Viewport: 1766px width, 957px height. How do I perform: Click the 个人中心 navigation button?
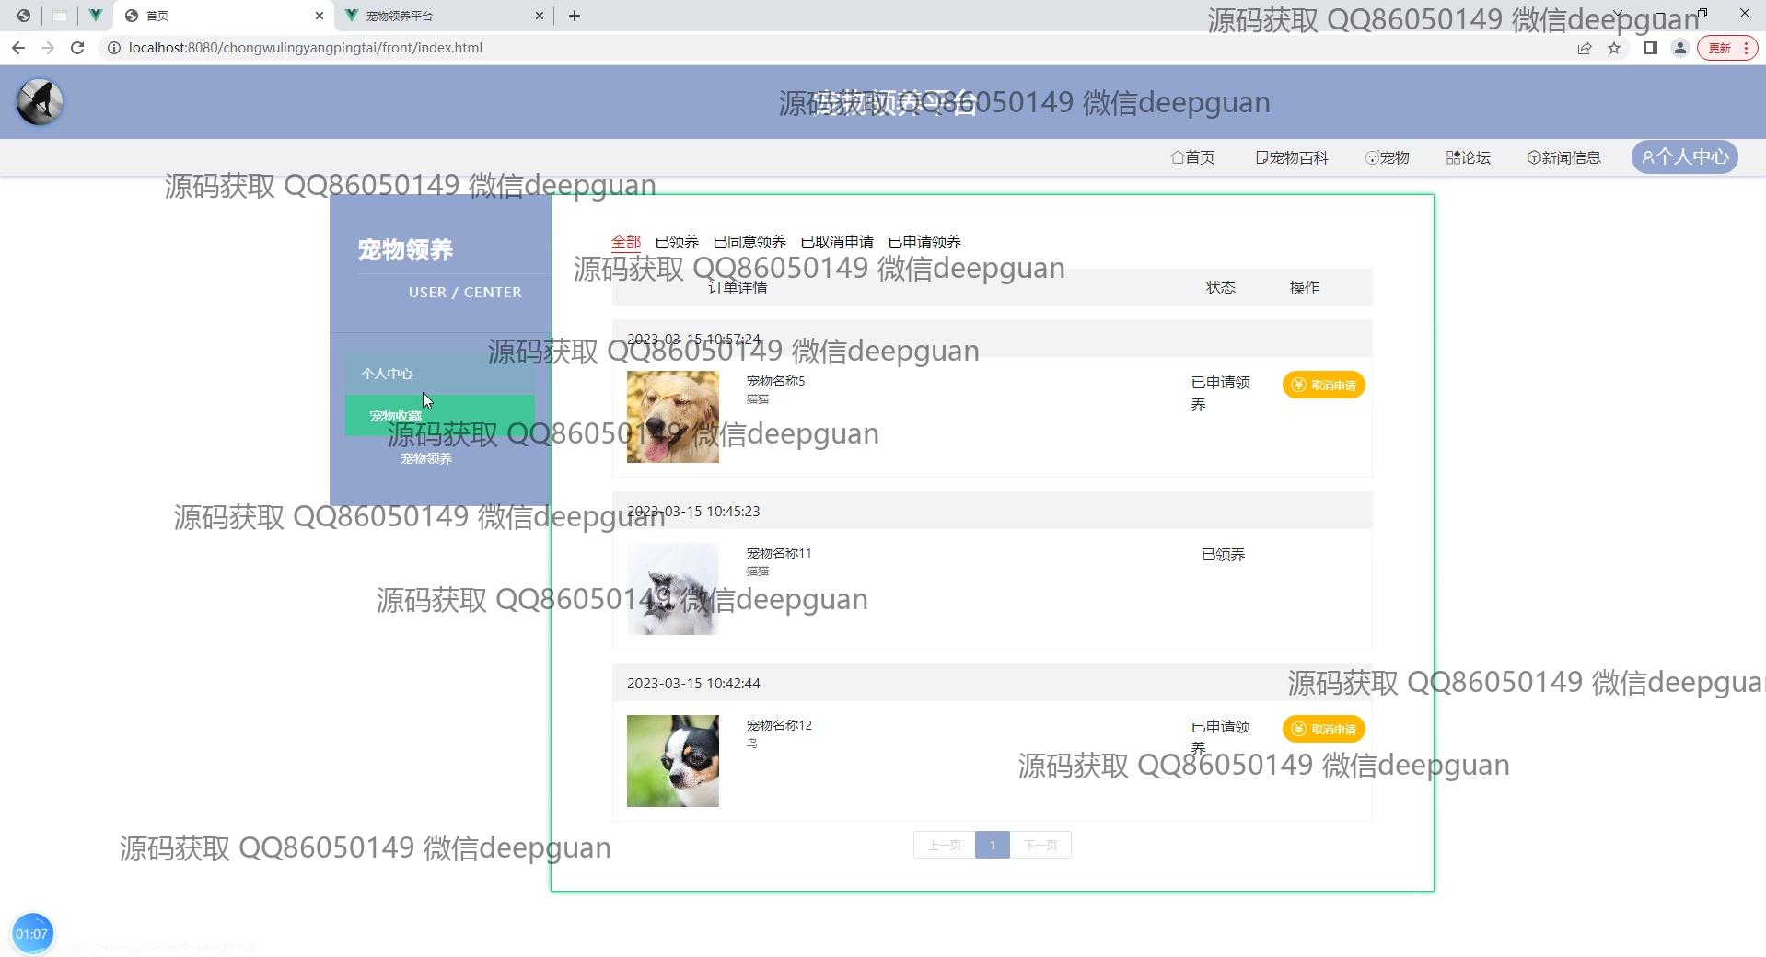click(1684, 157)
